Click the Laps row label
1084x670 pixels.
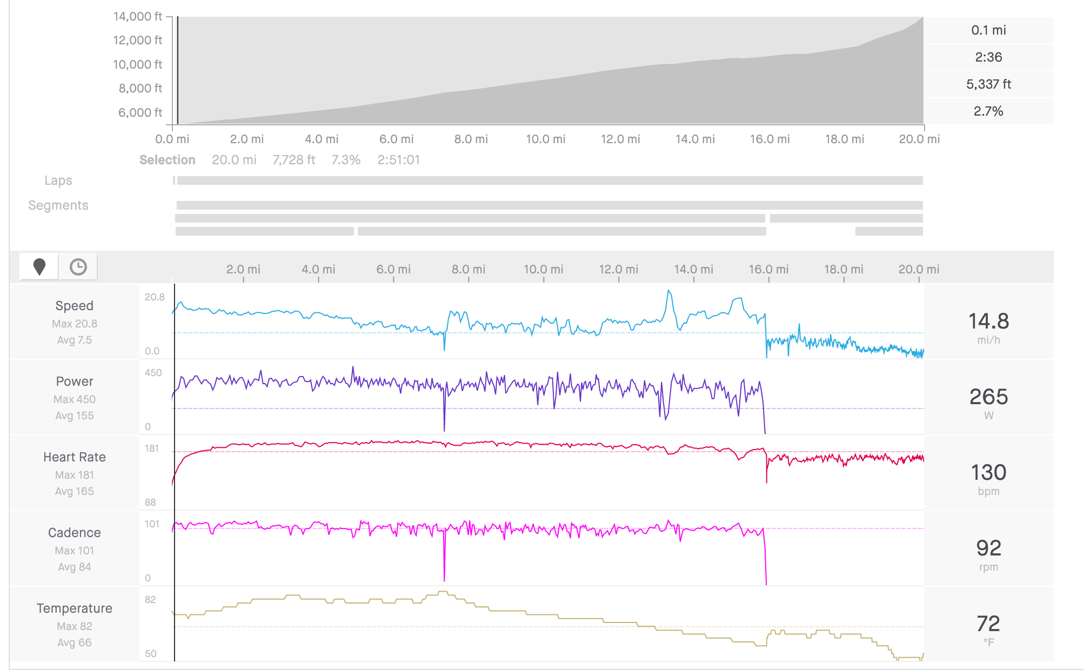[x=58, y=180]
